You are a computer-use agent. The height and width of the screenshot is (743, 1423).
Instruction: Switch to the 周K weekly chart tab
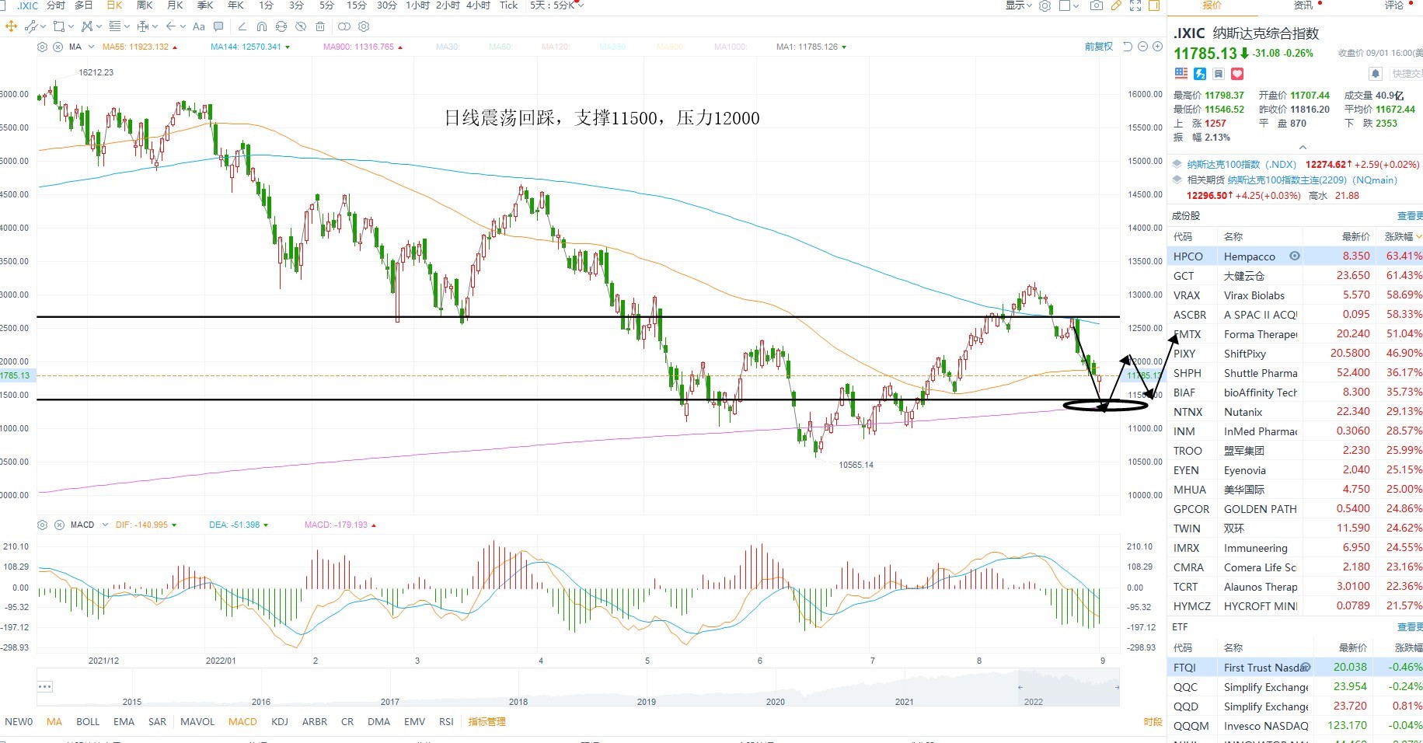point(145,5)
